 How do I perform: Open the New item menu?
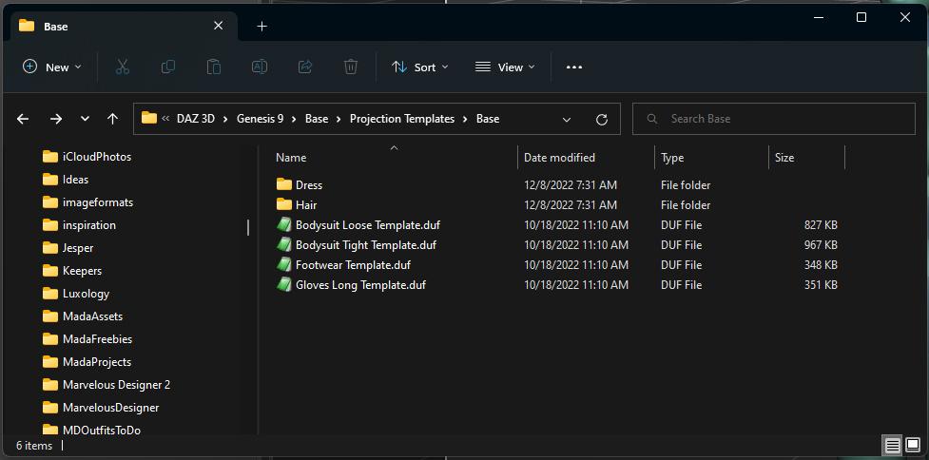tap(52, 67)
